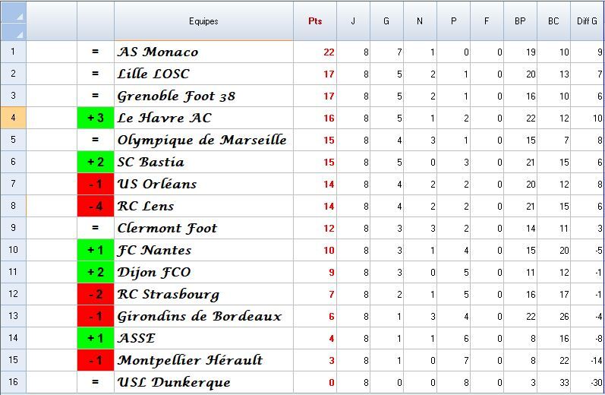Image resolution: width=605 pixels, height=395 pixels.
Task: Click the green +1 badge beside ASSE
Action: coord(96,338)
